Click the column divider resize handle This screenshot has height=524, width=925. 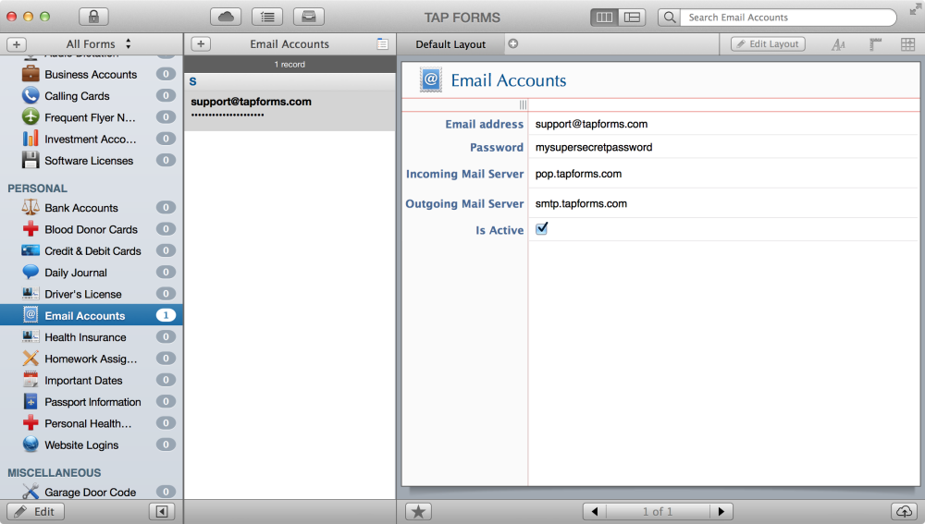[x=523, y=105]
